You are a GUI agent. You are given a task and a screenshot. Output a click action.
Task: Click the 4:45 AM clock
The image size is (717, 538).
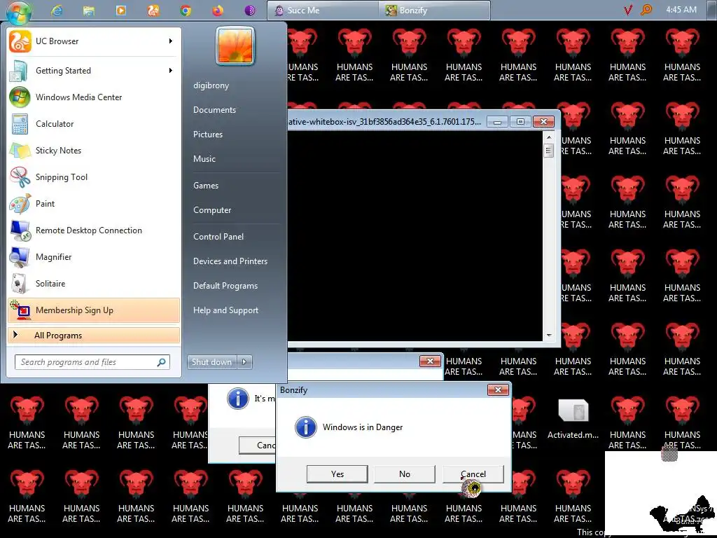tap(681, 10)
